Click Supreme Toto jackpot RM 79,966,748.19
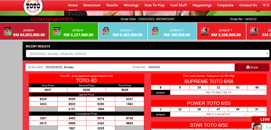The height and width of the screenshot is (130, 271). tap(218, 93)
